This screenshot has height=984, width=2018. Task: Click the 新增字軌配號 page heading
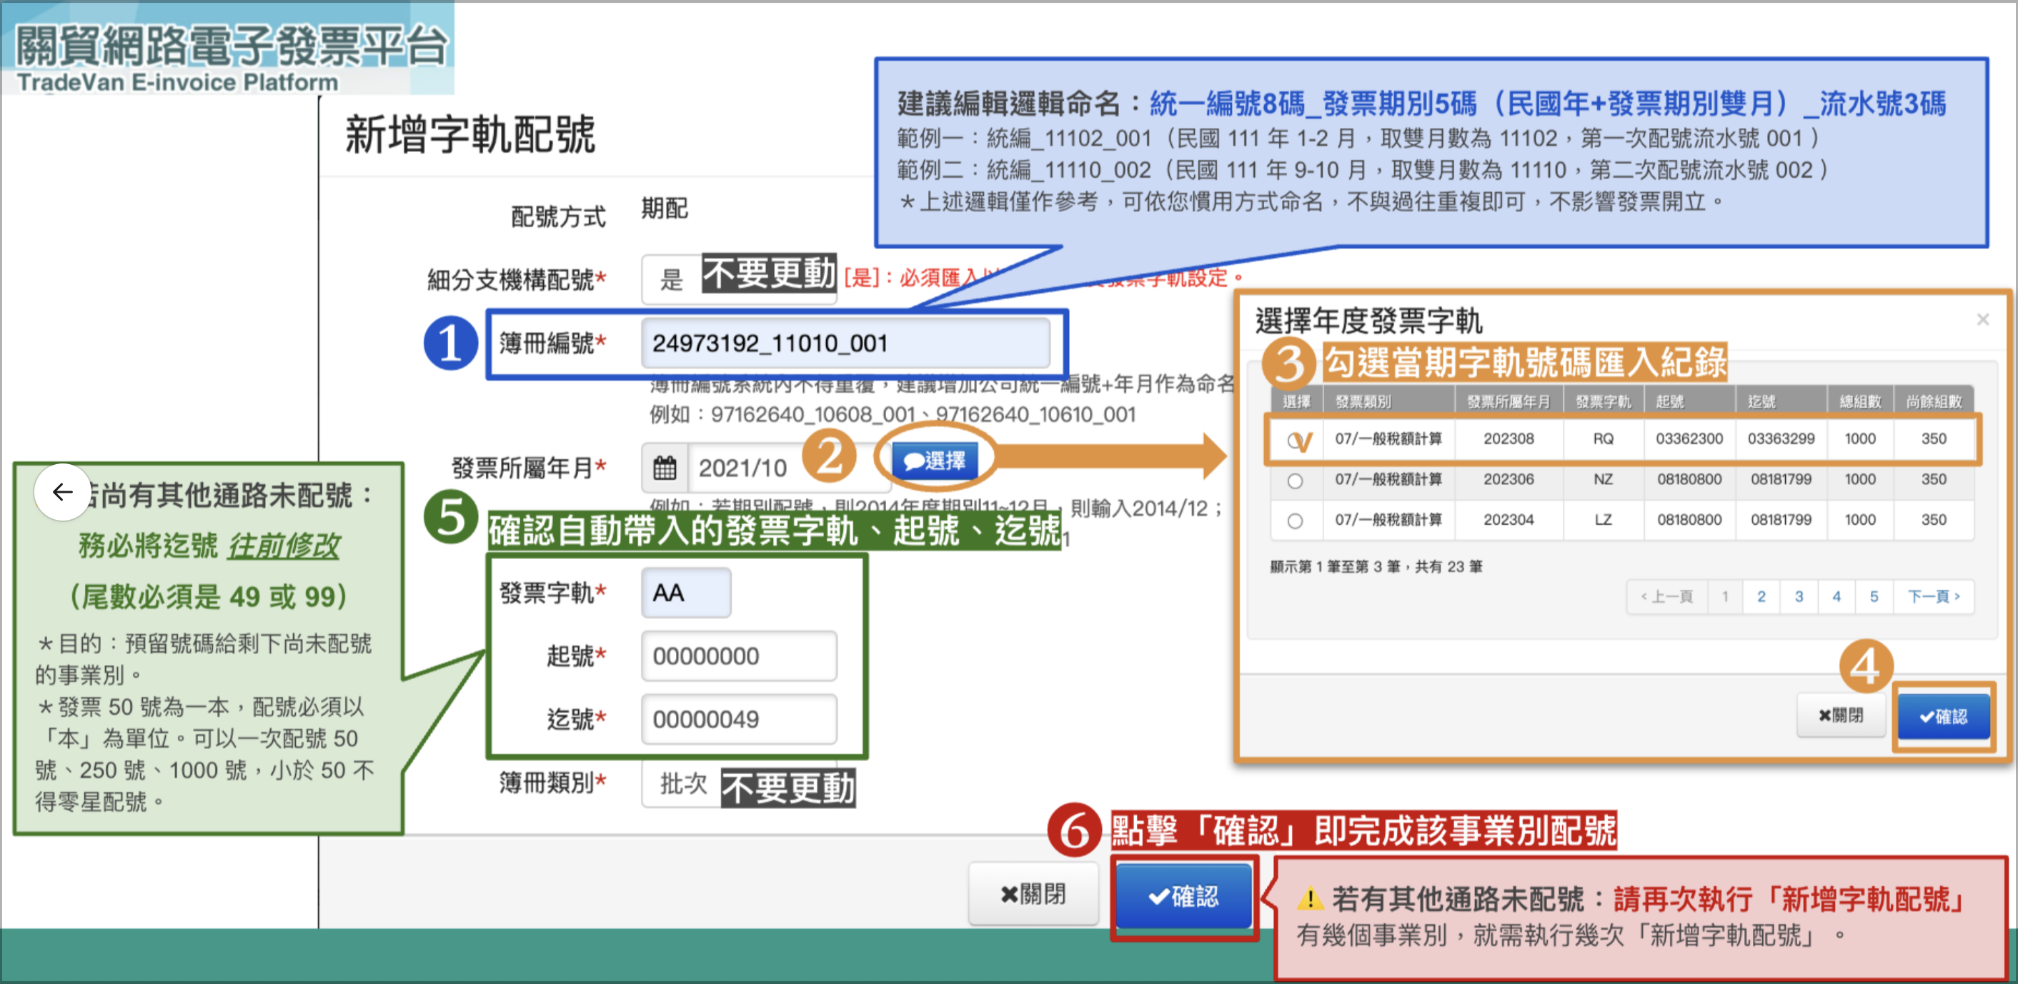(x=470, y=135)
